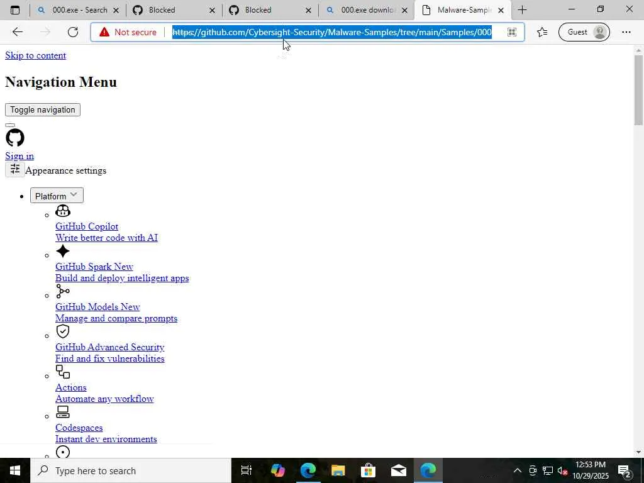Open 'Write better code with AI' link
Screen dimensions: 644x483
[x=106, y=238]
